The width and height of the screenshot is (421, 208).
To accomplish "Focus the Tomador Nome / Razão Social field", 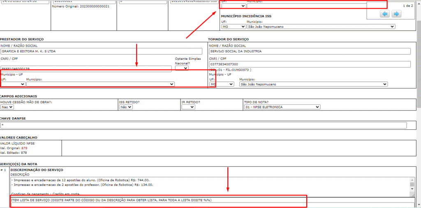I will click(310, 52).
